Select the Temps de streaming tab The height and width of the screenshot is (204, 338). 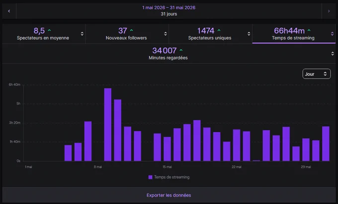pos(294,34)
